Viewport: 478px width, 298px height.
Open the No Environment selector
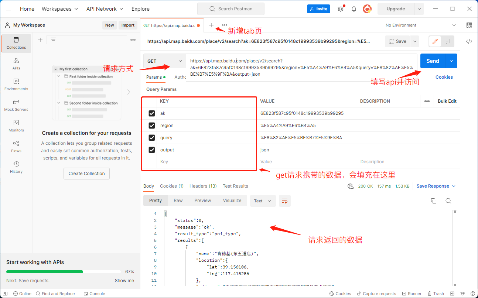pos(420,25)
